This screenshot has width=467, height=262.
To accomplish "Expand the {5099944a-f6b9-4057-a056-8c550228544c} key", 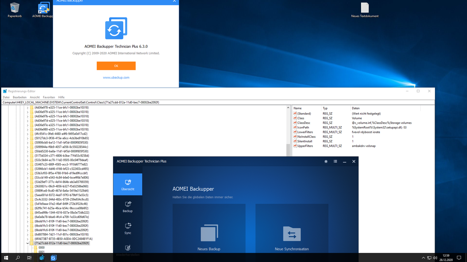I will click(x=28, y=147).
